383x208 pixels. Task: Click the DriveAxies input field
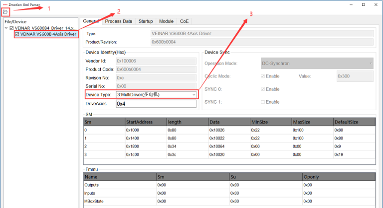(x=156, y=104)
